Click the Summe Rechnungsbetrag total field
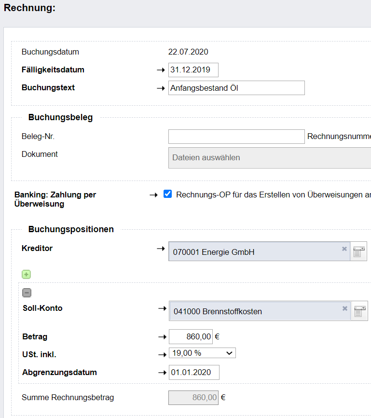 point(193,397)
